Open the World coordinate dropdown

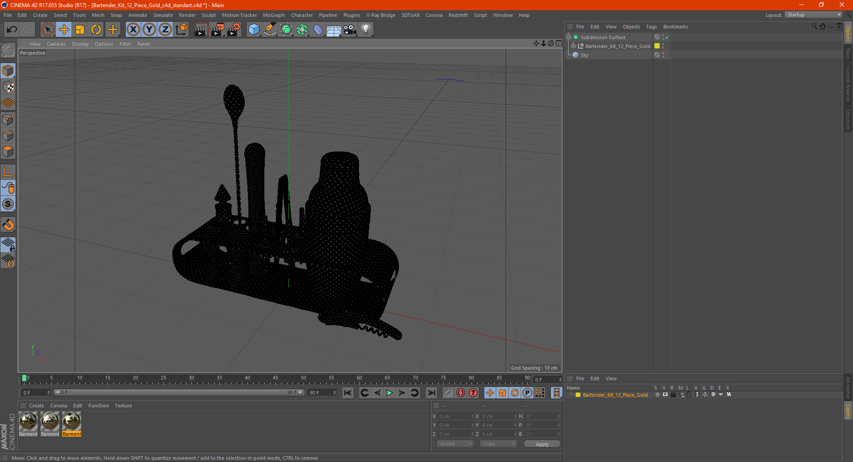point(455,444)
